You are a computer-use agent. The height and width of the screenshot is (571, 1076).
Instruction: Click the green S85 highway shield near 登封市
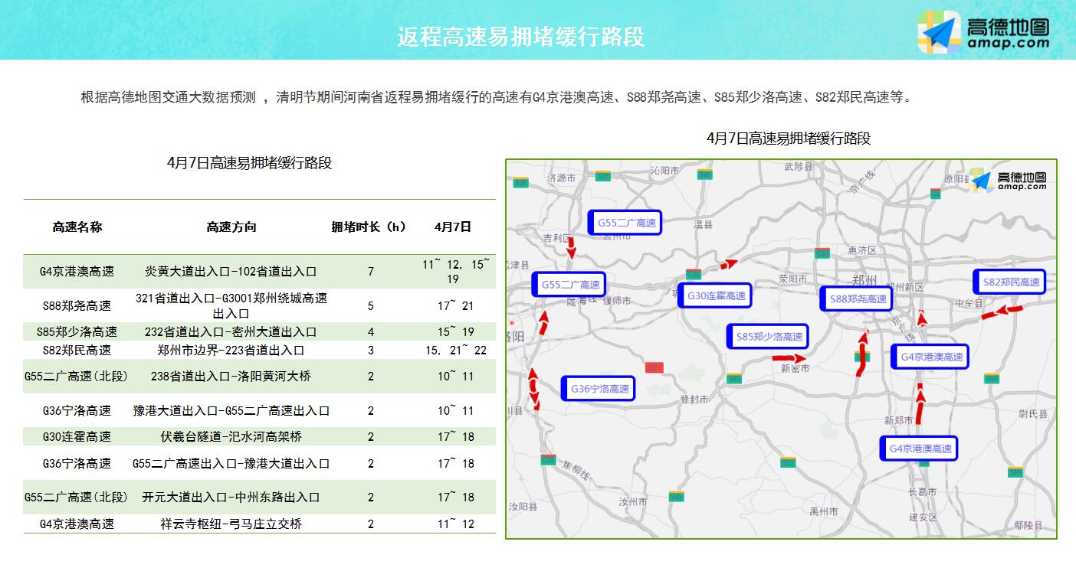click(734, 379)
